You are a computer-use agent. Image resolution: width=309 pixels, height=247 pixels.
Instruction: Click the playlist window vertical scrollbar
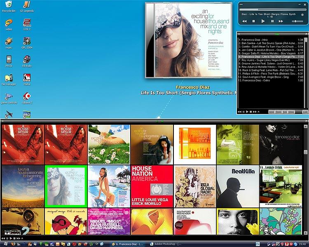pyautogui.click(x=306, y=73)
